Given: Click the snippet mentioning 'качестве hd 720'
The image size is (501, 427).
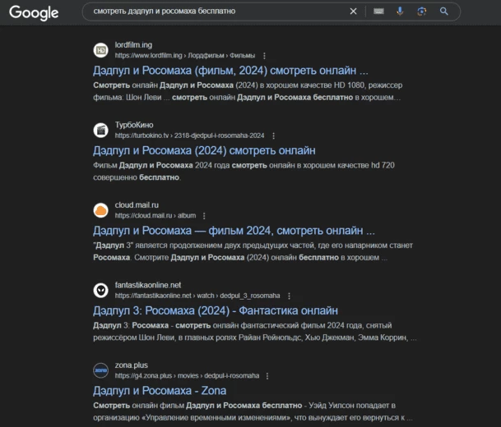Looking at the screenshot, I should 244,172.
